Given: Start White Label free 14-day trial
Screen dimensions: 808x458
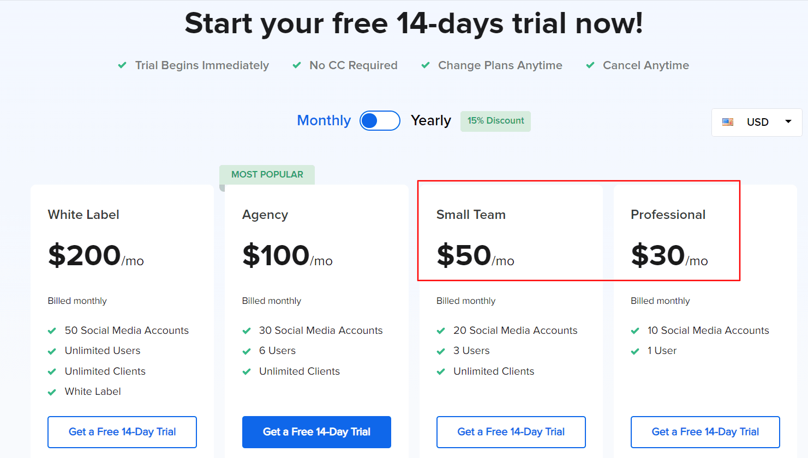Looking at the screenshot, I should click(x=122, y=432).
